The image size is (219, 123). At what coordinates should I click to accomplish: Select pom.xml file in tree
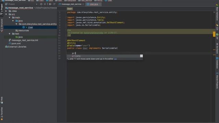click(x=16, y=43)
